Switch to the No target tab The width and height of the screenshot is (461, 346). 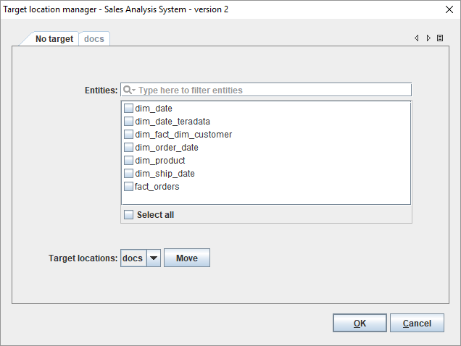click(54, 39)
